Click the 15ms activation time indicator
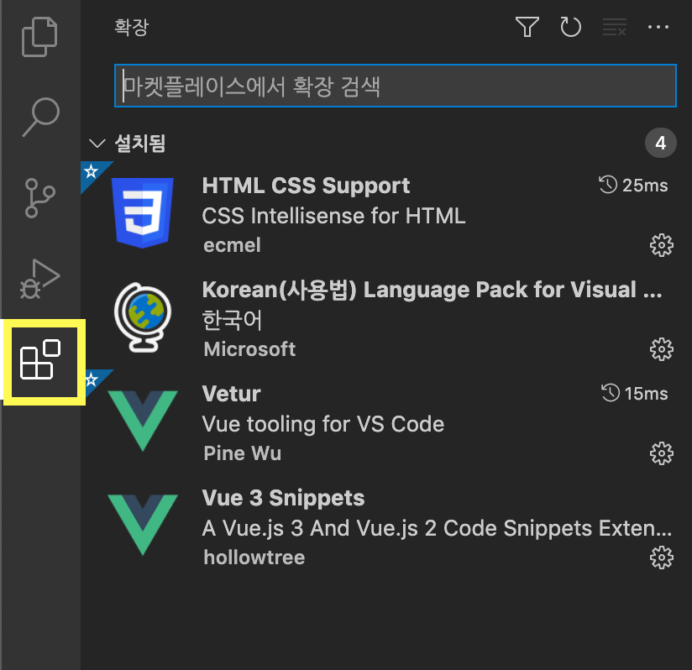The width and height of the screenshot is (692, 670). (x=635, y=394)
